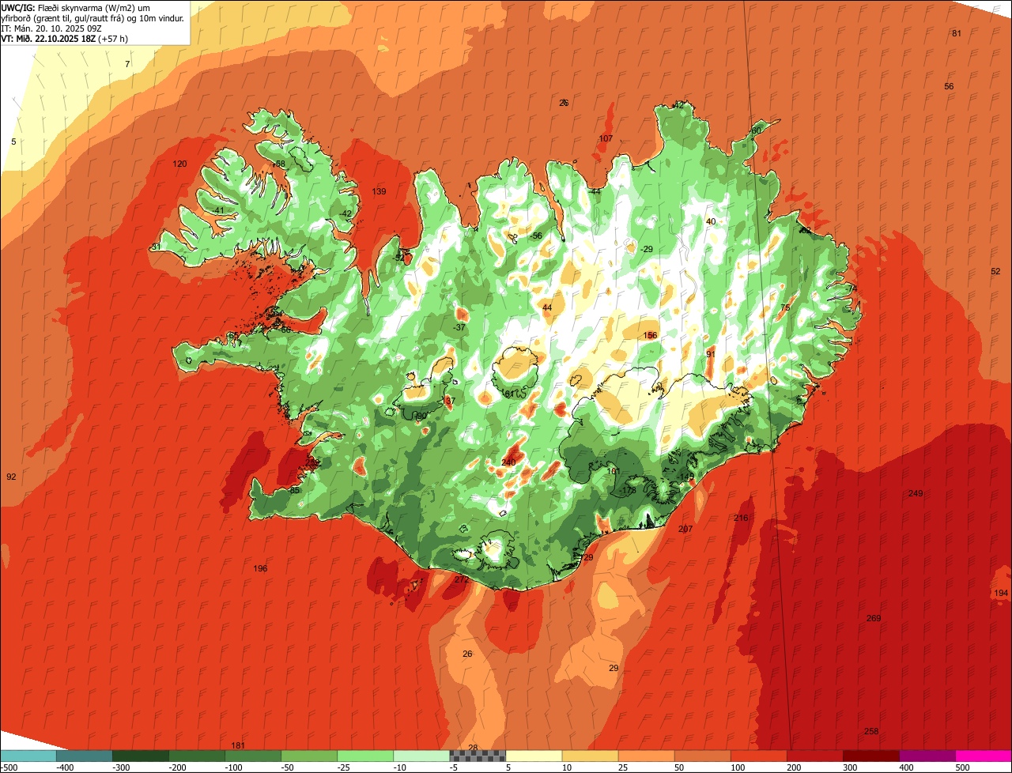Pick the magenta swatch beyond 500

984,756
